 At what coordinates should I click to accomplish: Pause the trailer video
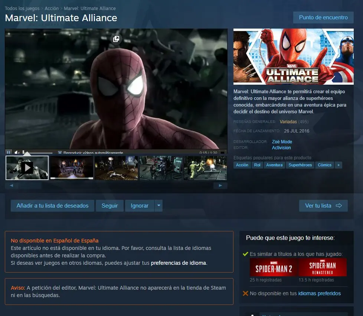(x=9, y=153)
